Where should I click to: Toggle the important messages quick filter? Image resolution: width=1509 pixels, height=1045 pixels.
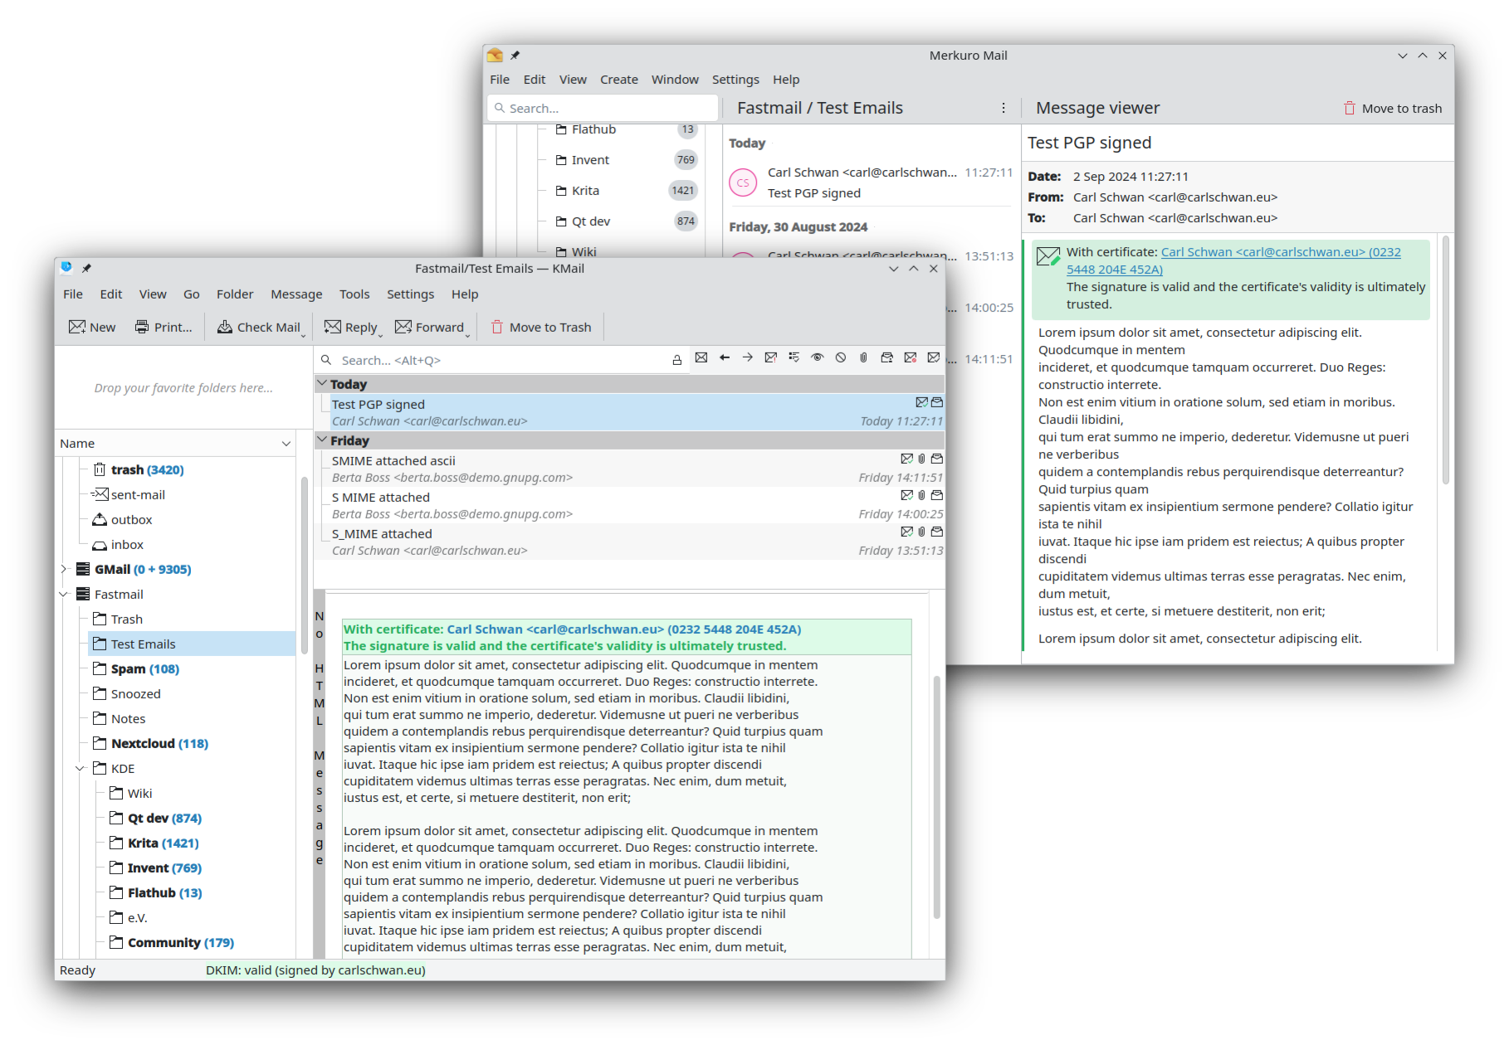pos(771,357)
